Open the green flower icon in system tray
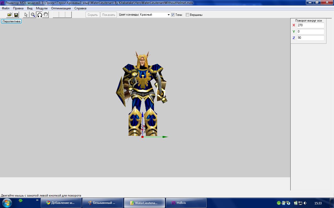334x208 pixels. coord(279,203)
